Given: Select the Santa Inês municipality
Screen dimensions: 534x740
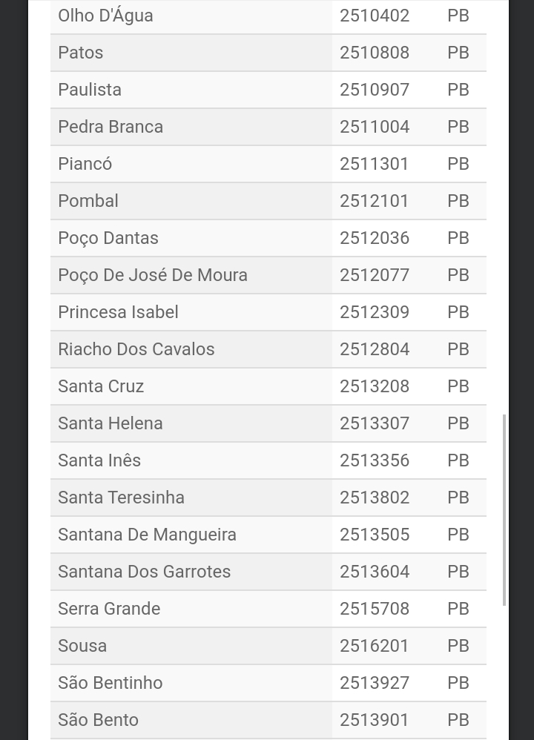Looking at the screenshot, I should tap(99, 460).
